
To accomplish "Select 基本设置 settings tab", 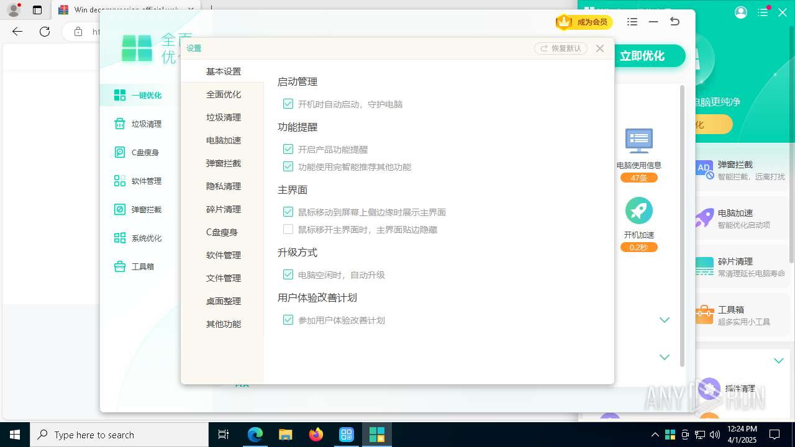I will (223, 71).
